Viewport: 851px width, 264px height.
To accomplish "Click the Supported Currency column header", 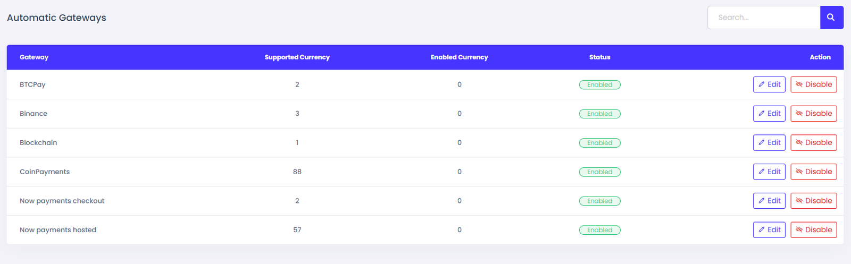I will tap(297, 57).
